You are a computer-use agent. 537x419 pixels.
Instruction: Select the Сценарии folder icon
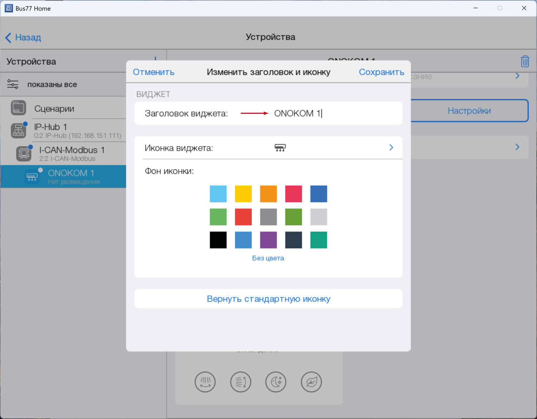(x=18, y=108)
